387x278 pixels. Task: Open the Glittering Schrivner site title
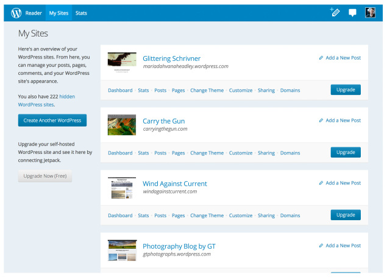coord(171,58)
